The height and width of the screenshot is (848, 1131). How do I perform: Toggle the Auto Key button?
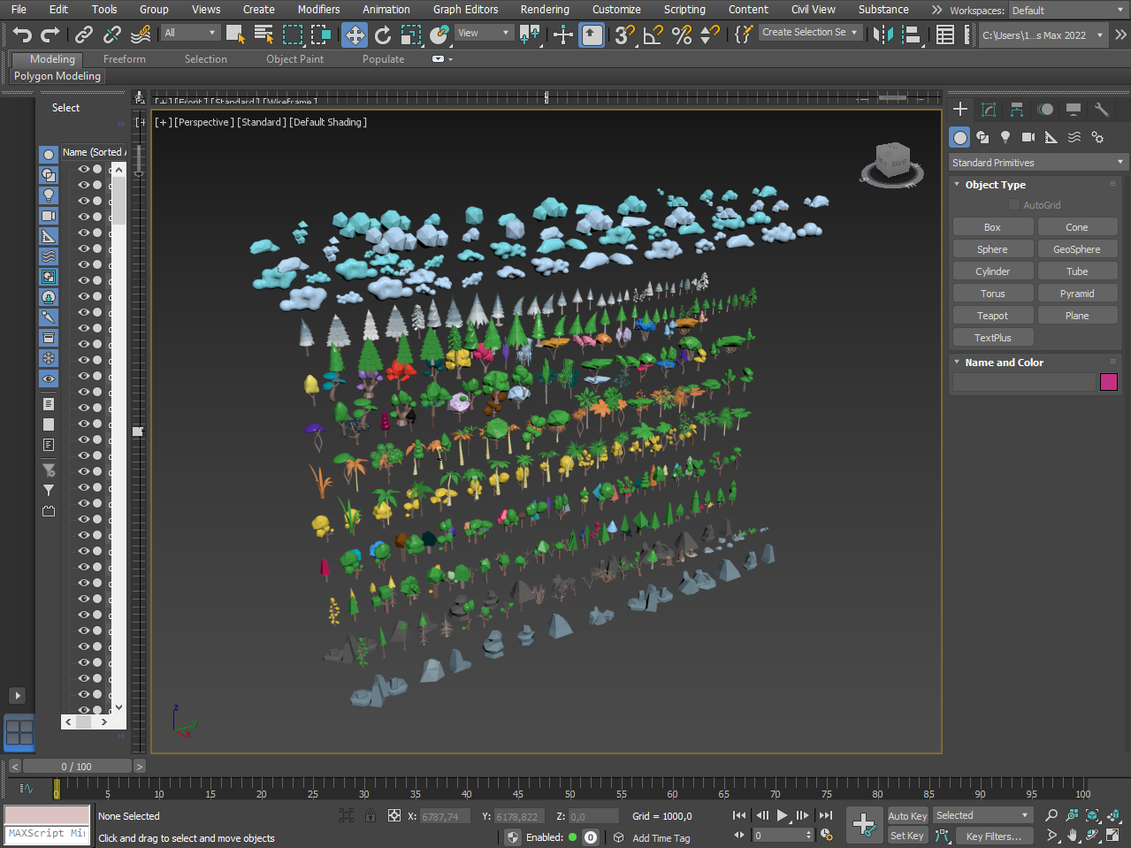point(907,816)
